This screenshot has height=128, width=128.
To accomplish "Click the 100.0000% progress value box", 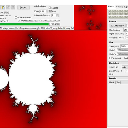I will point(55,25).
